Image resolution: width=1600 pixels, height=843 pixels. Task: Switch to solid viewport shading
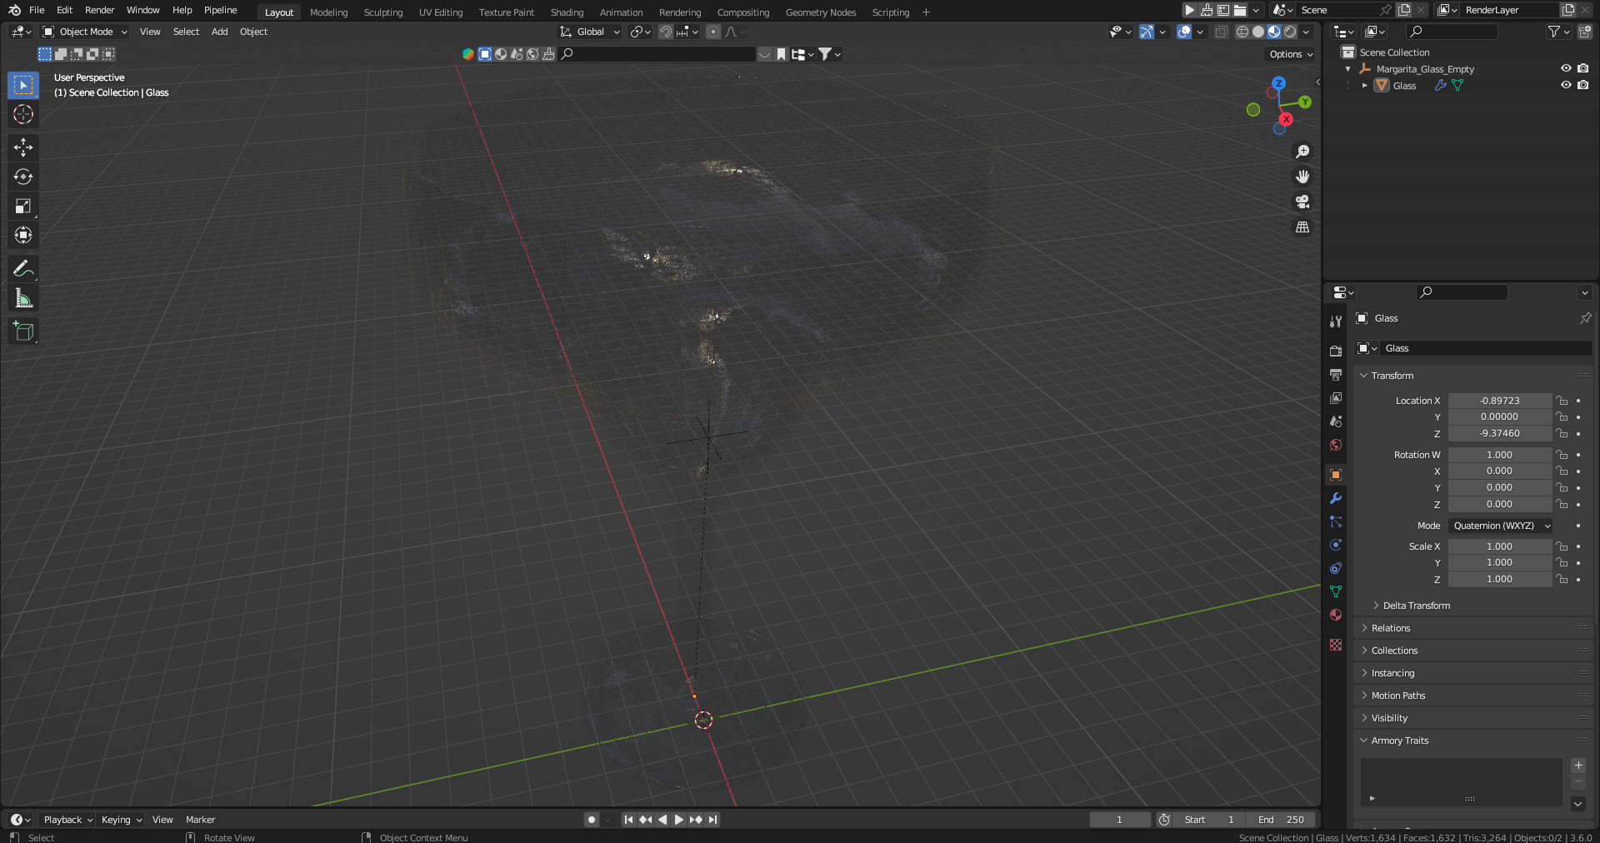point(1258,32)
